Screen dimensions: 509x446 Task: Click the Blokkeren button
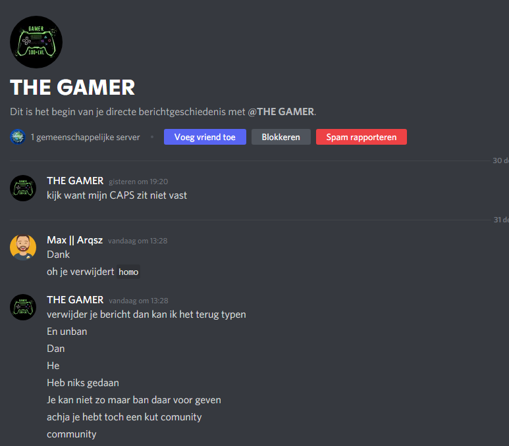281,137
